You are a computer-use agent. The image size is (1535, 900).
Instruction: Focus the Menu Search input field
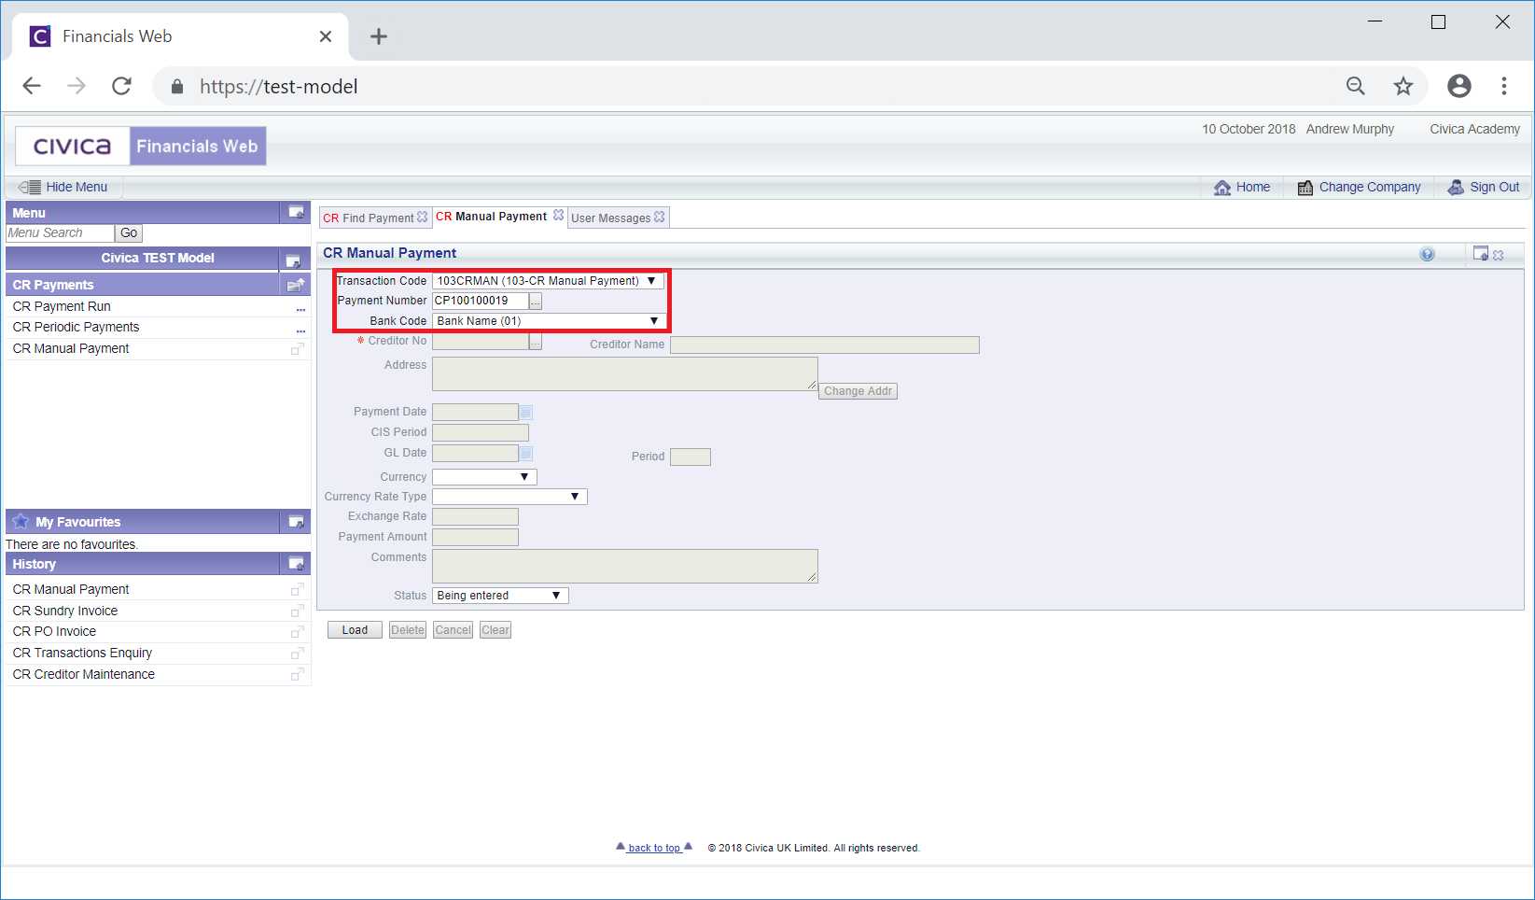60,233
